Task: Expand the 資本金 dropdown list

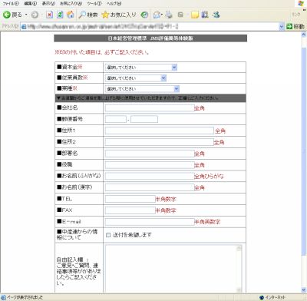Action: point(141,68)
